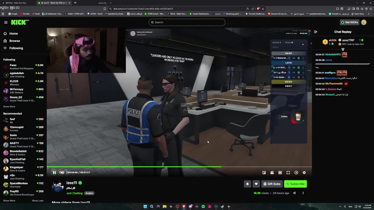
Task: Click Mo7hammed9 username in chat
Action: [x=334, y=84]
